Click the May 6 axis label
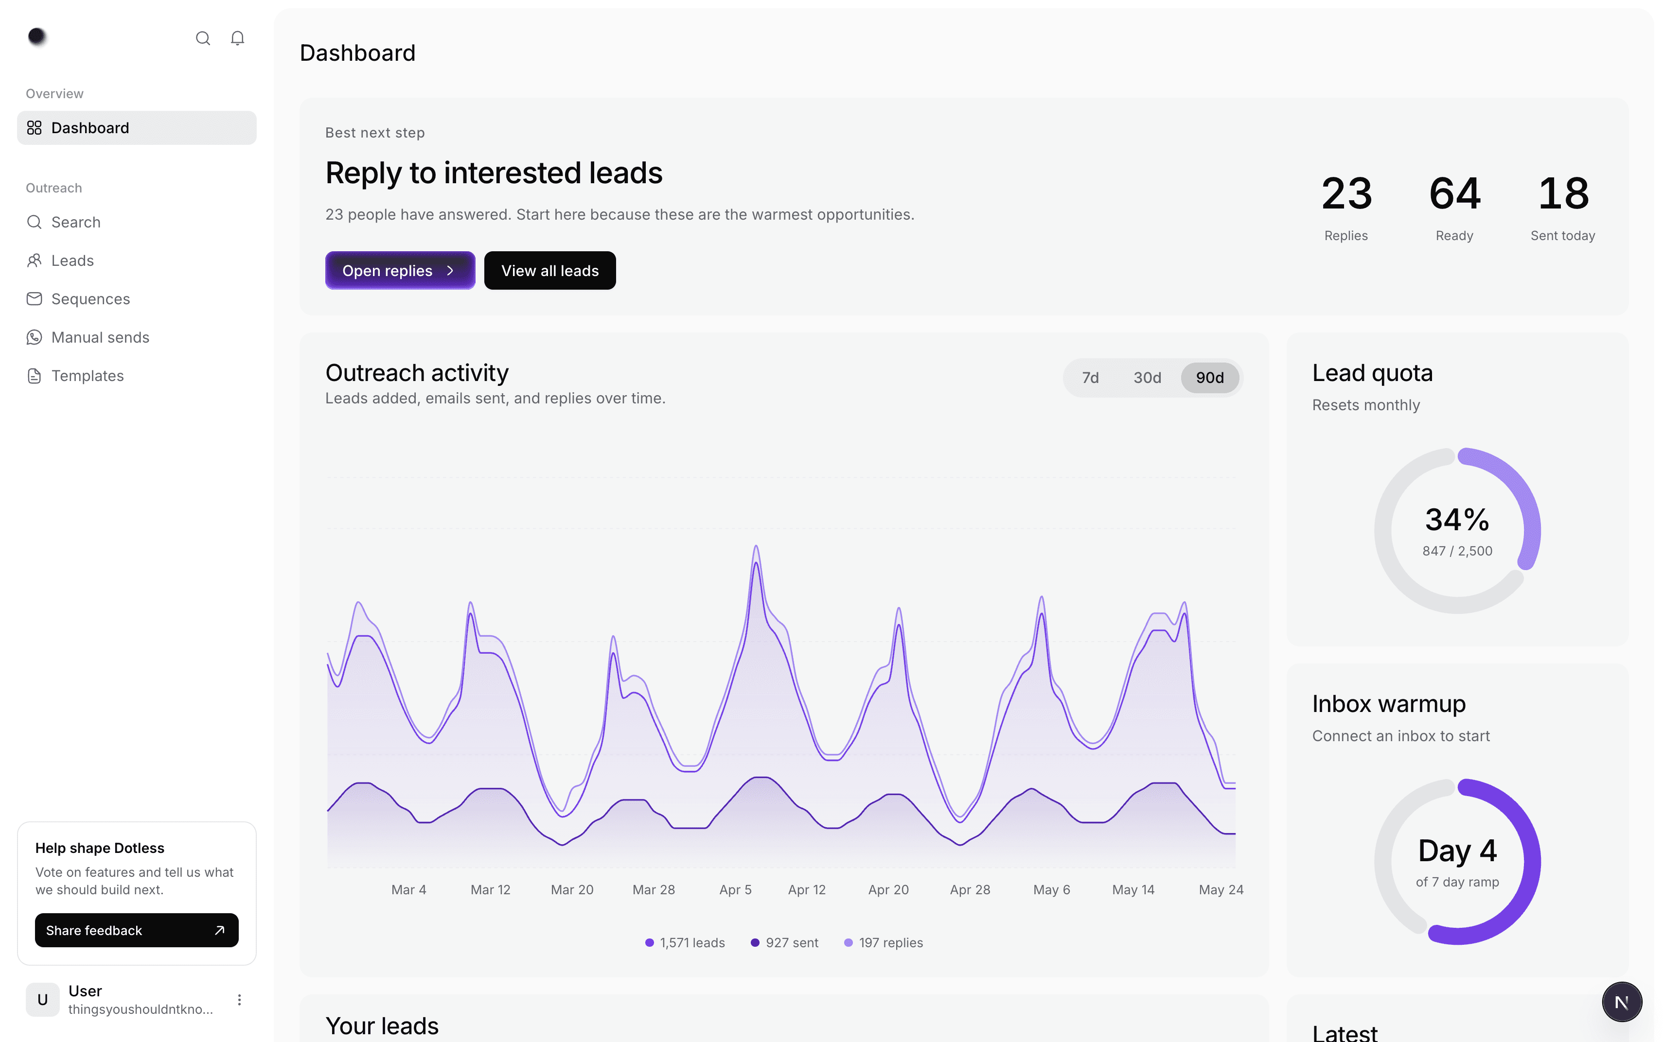Image resolution: width=1663 pixels, height=1042 pixels. click(x=1051, y=890)
